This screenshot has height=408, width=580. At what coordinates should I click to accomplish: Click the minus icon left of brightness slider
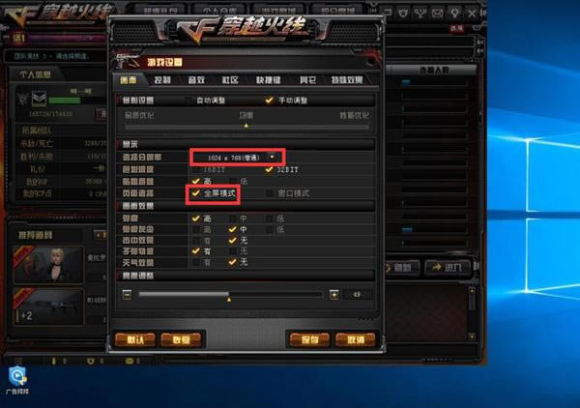coord(127,295)
